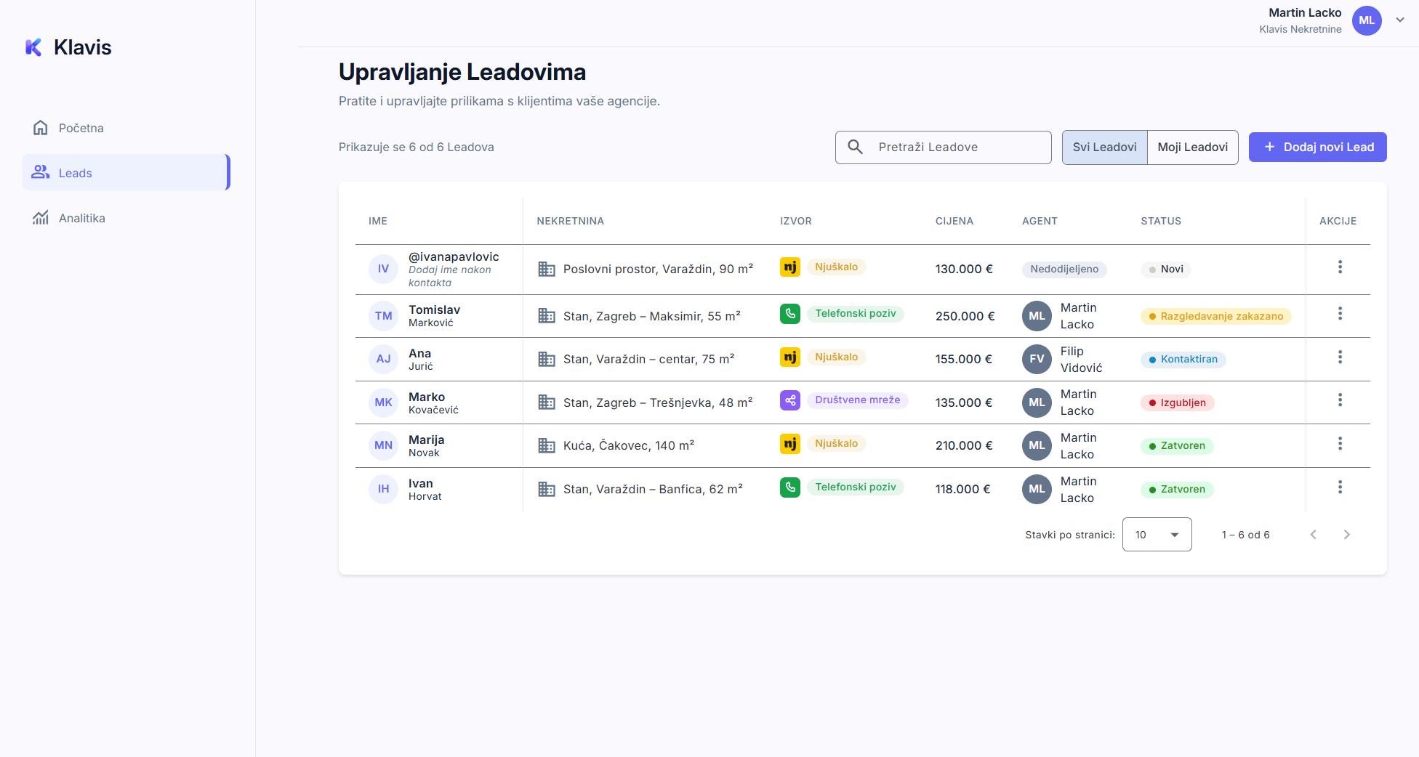1419x757 pixels.
Task: Click the IME column header
Action: 378,221
